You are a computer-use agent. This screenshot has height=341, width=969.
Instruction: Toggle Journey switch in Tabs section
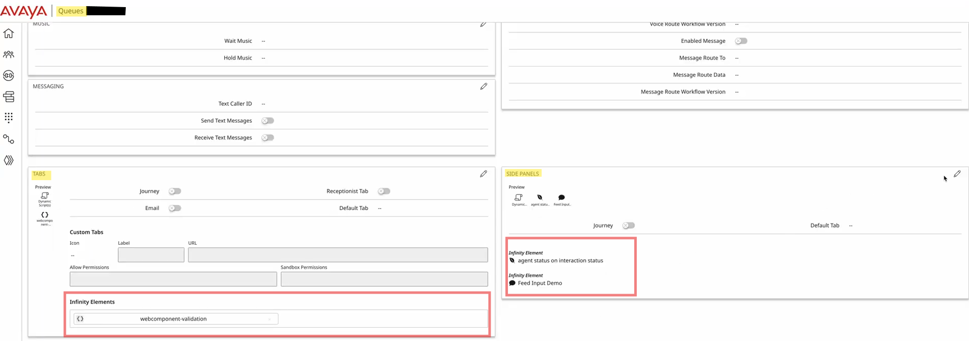coord(175,191)
